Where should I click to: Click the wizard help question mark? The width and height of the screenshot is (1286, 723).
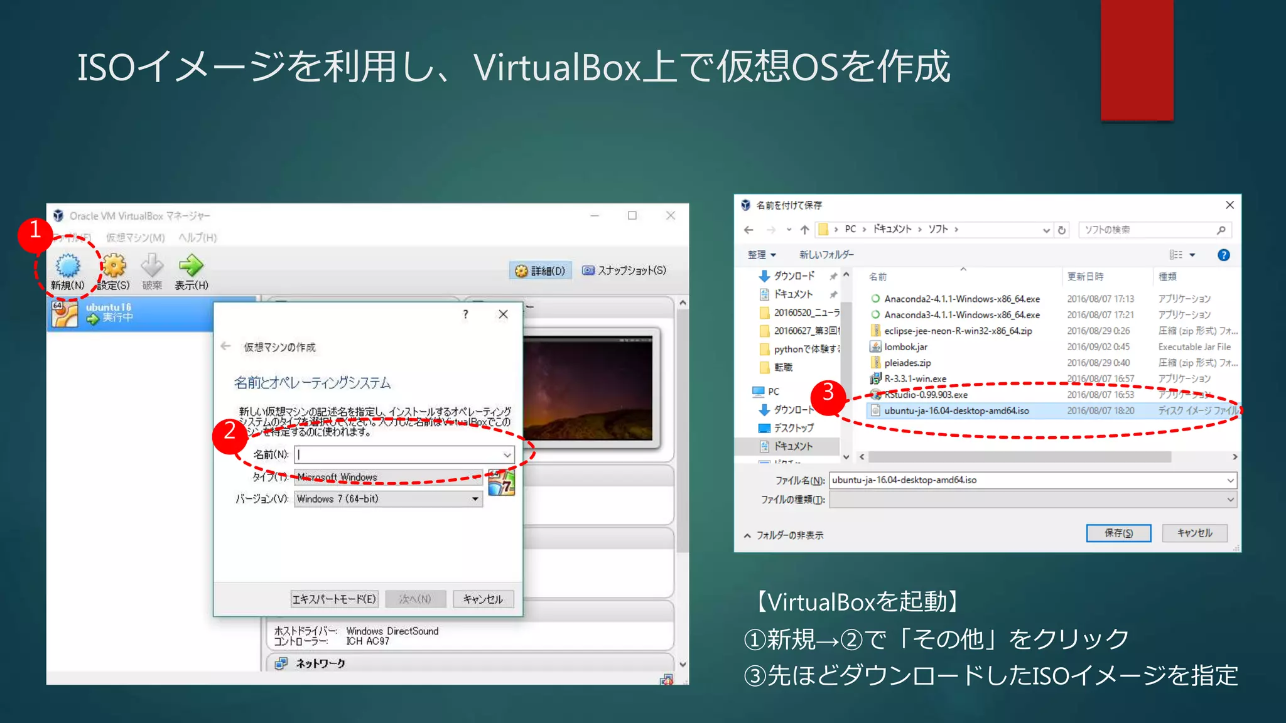pyautogui.click(x=465, y=314)
